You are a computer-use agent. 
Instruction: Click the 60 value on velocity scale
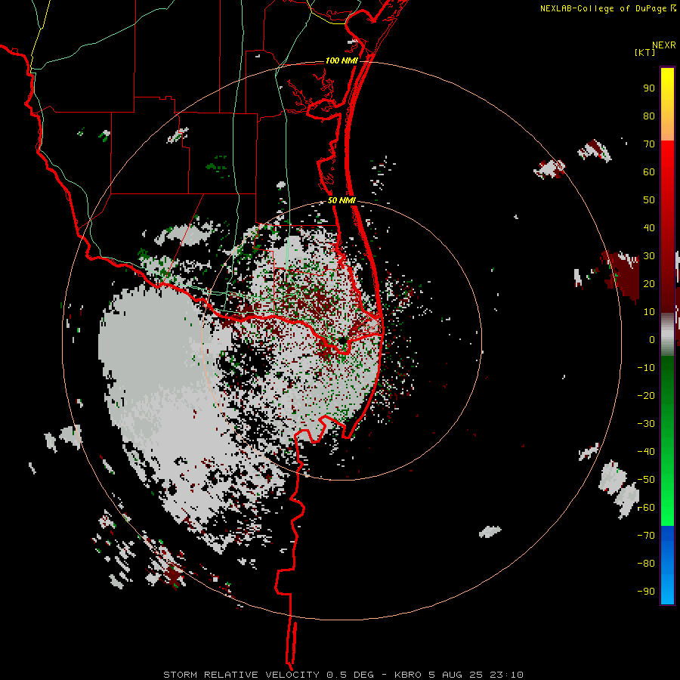pos(649,172)
